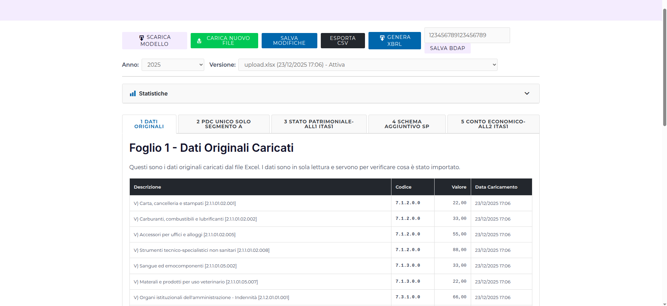Click the value 66,00 cell
667x306 pixels.
[453, 297]
